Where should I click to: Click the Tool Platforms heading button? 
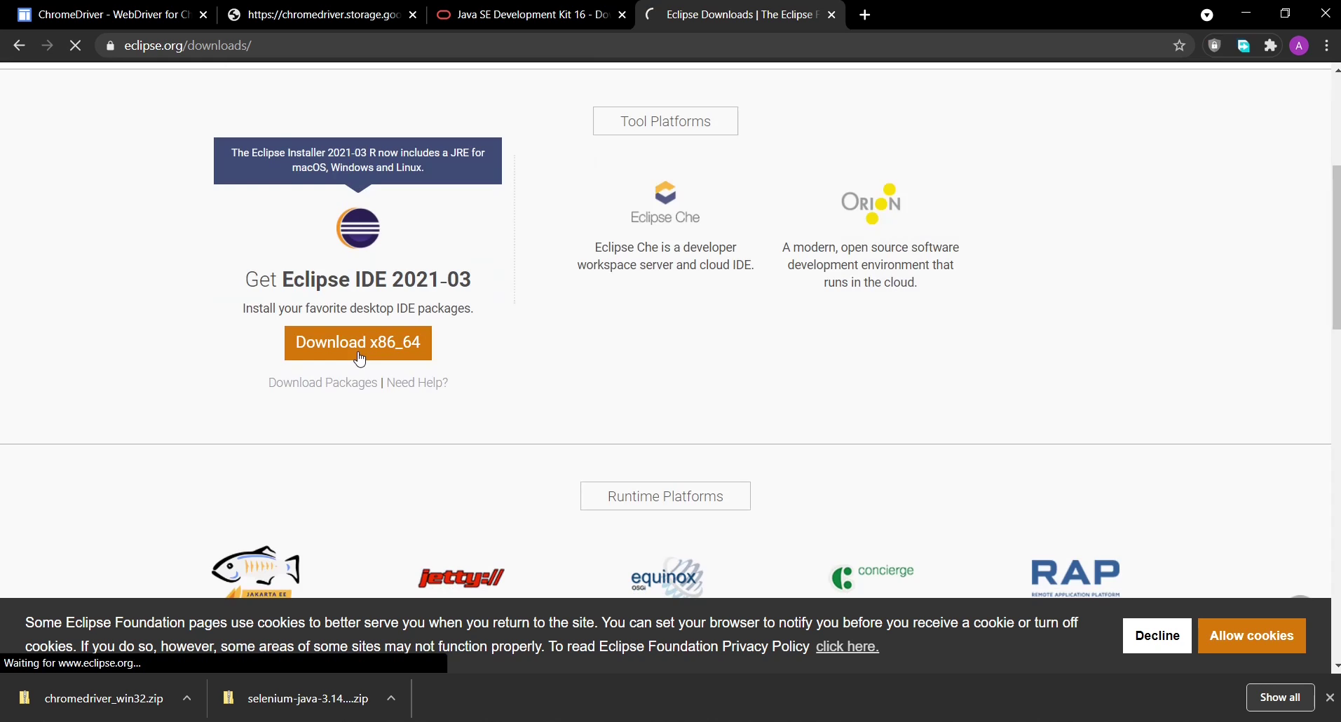[x=665, y=121]
